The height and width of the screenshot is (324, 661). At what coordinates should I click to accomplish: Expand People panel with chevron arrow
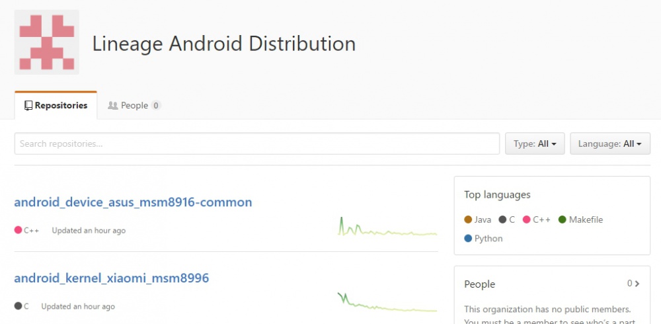(x=637, y=284)
